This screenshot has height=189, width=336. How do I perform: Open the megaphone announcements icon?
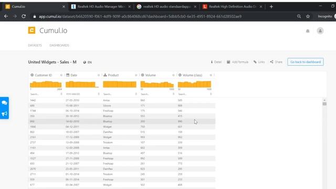[x=4, y=113]
